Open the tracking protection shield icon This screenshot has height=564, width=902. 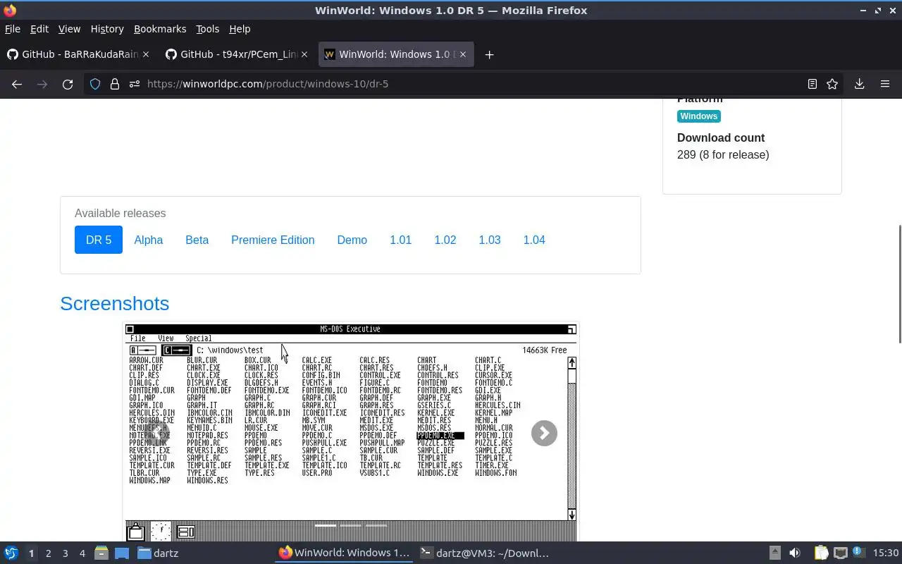click(x=95, y=84)
